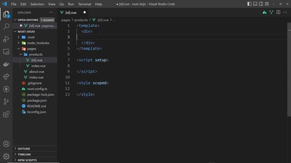This screenshot has height=163, width=291.
Task: Open the View menu
Action: point(52,4)
